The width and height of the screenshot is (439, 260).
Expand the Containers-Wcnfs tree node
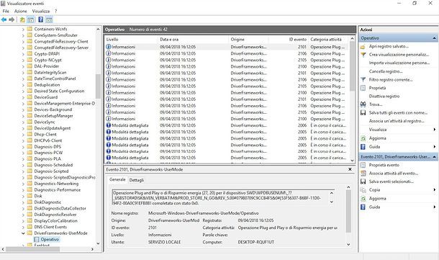pyautogui.click(x=23, y=29)
